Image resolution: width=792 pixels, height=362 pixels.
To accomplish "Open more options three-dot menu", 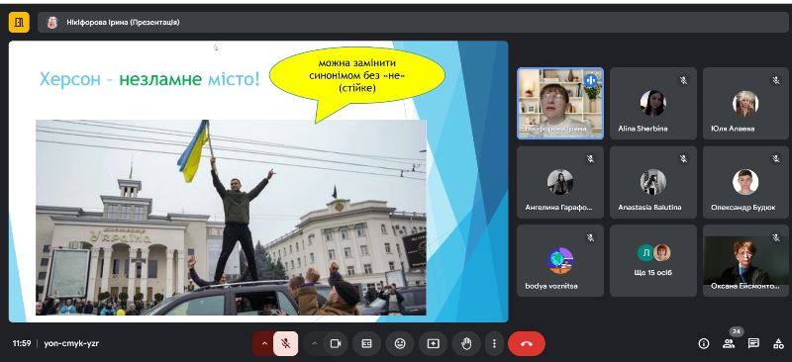I will (x=493, y=344).
